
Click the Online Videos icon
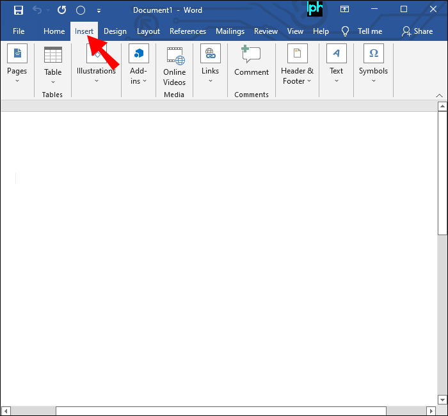(x=176, y=56)
